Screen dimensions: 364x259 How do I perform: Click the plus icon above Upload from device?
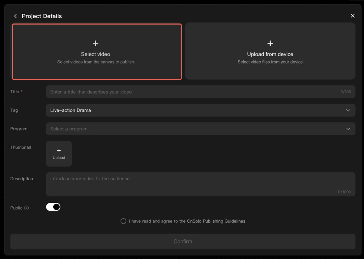270,43
